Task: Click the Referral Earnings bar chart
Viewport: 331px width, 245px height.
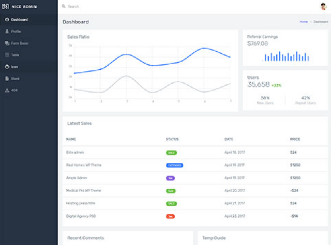Action: [x=285, y=56]
